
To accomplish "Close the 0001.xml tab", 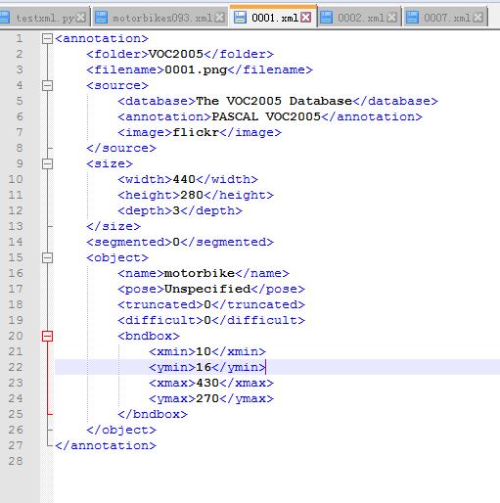I will click(305, 18).
